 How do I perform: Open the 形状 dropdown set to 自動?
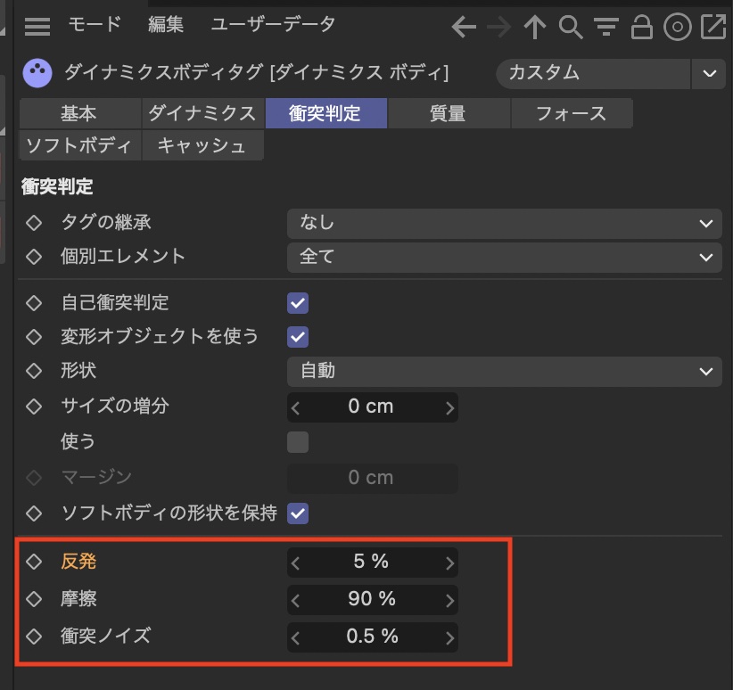504,371
